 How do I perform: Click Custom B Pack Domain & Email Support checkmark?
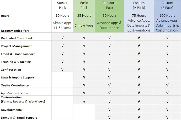pyautogui.click(x=167, y=117)
